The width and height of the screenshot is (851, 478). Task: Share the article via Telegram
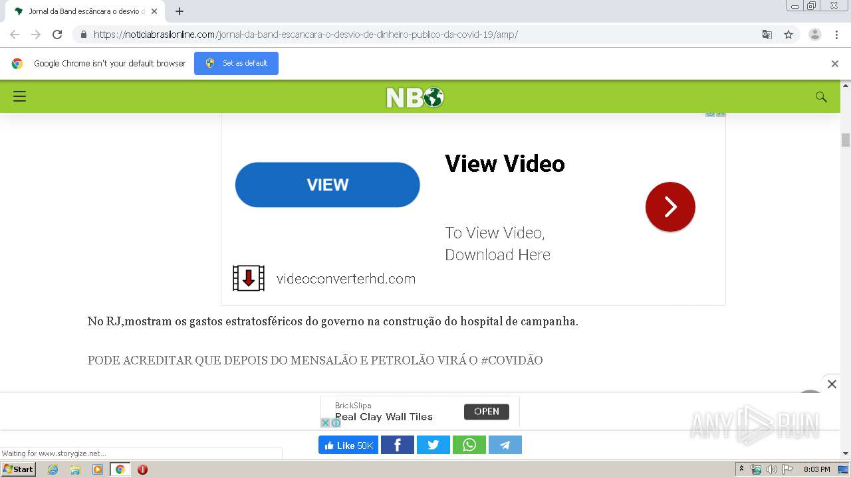click(505, 445)
